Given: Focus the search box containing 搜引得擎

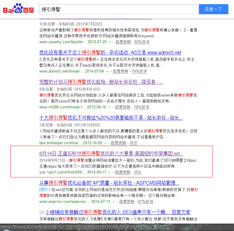Looking at the screenshot, I should pos(118,9).
